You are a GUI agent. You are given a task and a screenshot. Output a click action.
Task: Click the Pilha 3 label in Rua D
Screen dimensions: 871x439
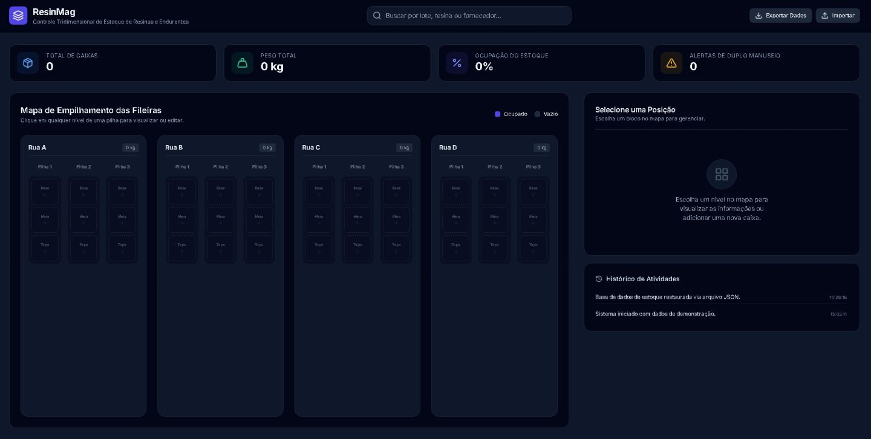533,167
